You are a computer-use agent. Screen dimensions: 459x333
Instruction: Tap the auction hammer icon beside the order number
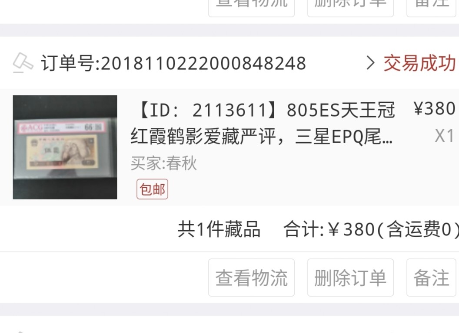[x=23, y=62]
